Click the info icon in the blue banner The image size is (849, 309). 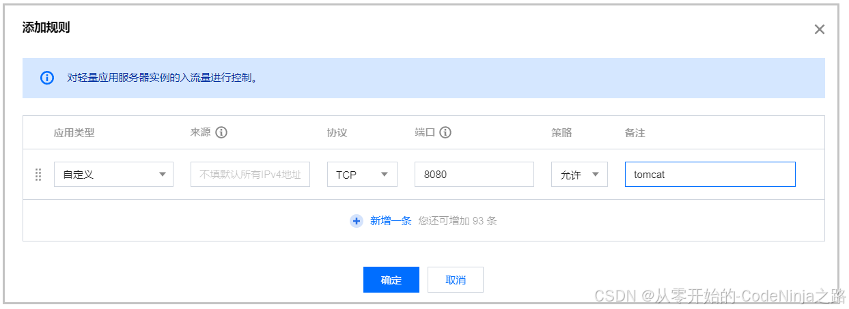pyautogui.click(x=46, y=78)
